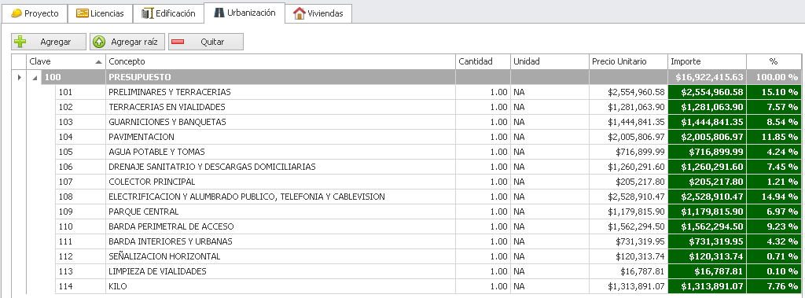Click the license card icon on Licencias tab

point(82,13)
